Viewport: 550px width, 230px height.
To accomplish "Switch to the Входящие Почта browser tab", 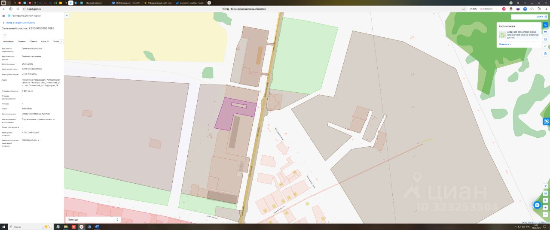I will point(126,3).
